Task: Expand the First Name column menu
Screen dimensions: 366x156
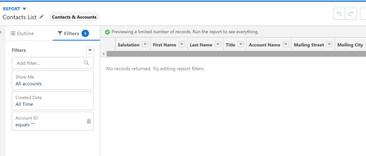Action: coord(182,45)
